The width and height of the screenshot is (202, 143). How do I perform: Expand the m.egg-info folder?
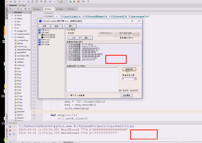[x=12, y=31]
